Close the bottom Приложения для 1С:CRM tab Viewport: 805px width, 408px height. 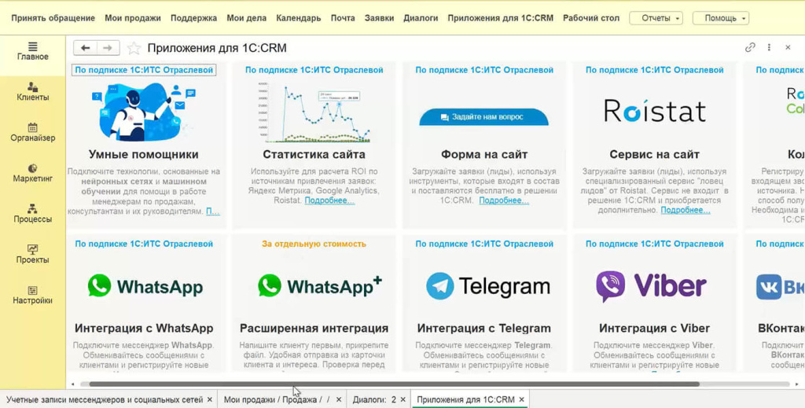[522, 399]
